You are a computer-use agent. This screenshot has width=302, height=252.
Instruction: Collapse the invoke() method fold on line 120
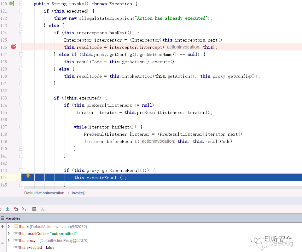(21, 4)
